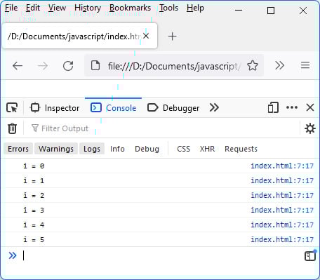Open the Firefox hamburger application menu
Screen dimensions: 320x280
point(305,65)
